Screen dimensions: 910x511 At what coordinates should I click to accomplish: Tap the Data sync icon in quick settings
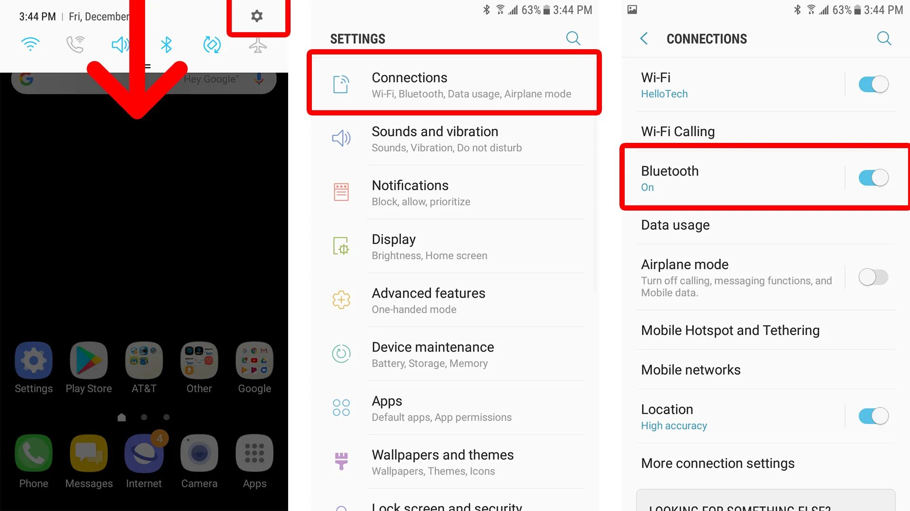click(x=212, y=44)
